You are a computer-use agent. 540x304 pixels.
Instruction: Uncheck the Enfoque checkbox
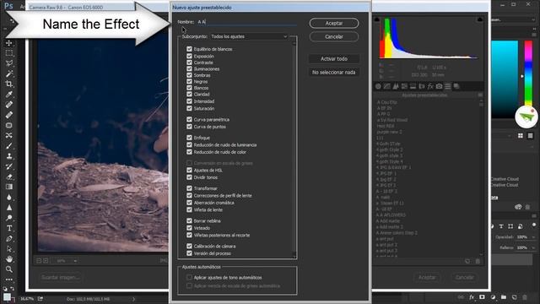[x=189, y=138]
